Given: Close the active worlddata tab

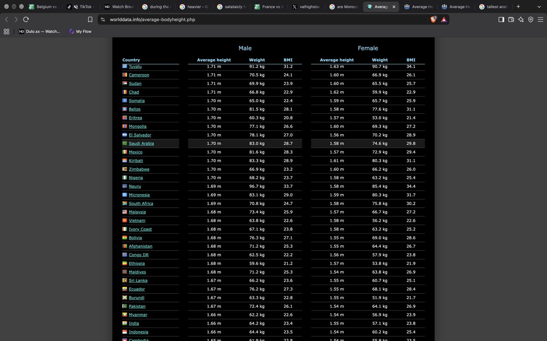Looking at the screenshot, I should click(394, 7).
